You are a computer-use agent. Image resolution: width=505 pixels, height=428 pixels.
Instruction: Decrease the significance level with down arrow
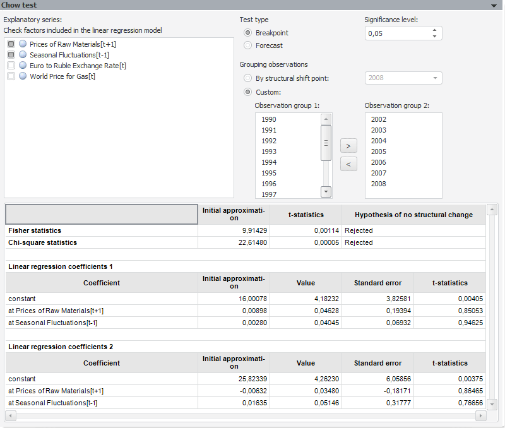(x=434, y=37)
